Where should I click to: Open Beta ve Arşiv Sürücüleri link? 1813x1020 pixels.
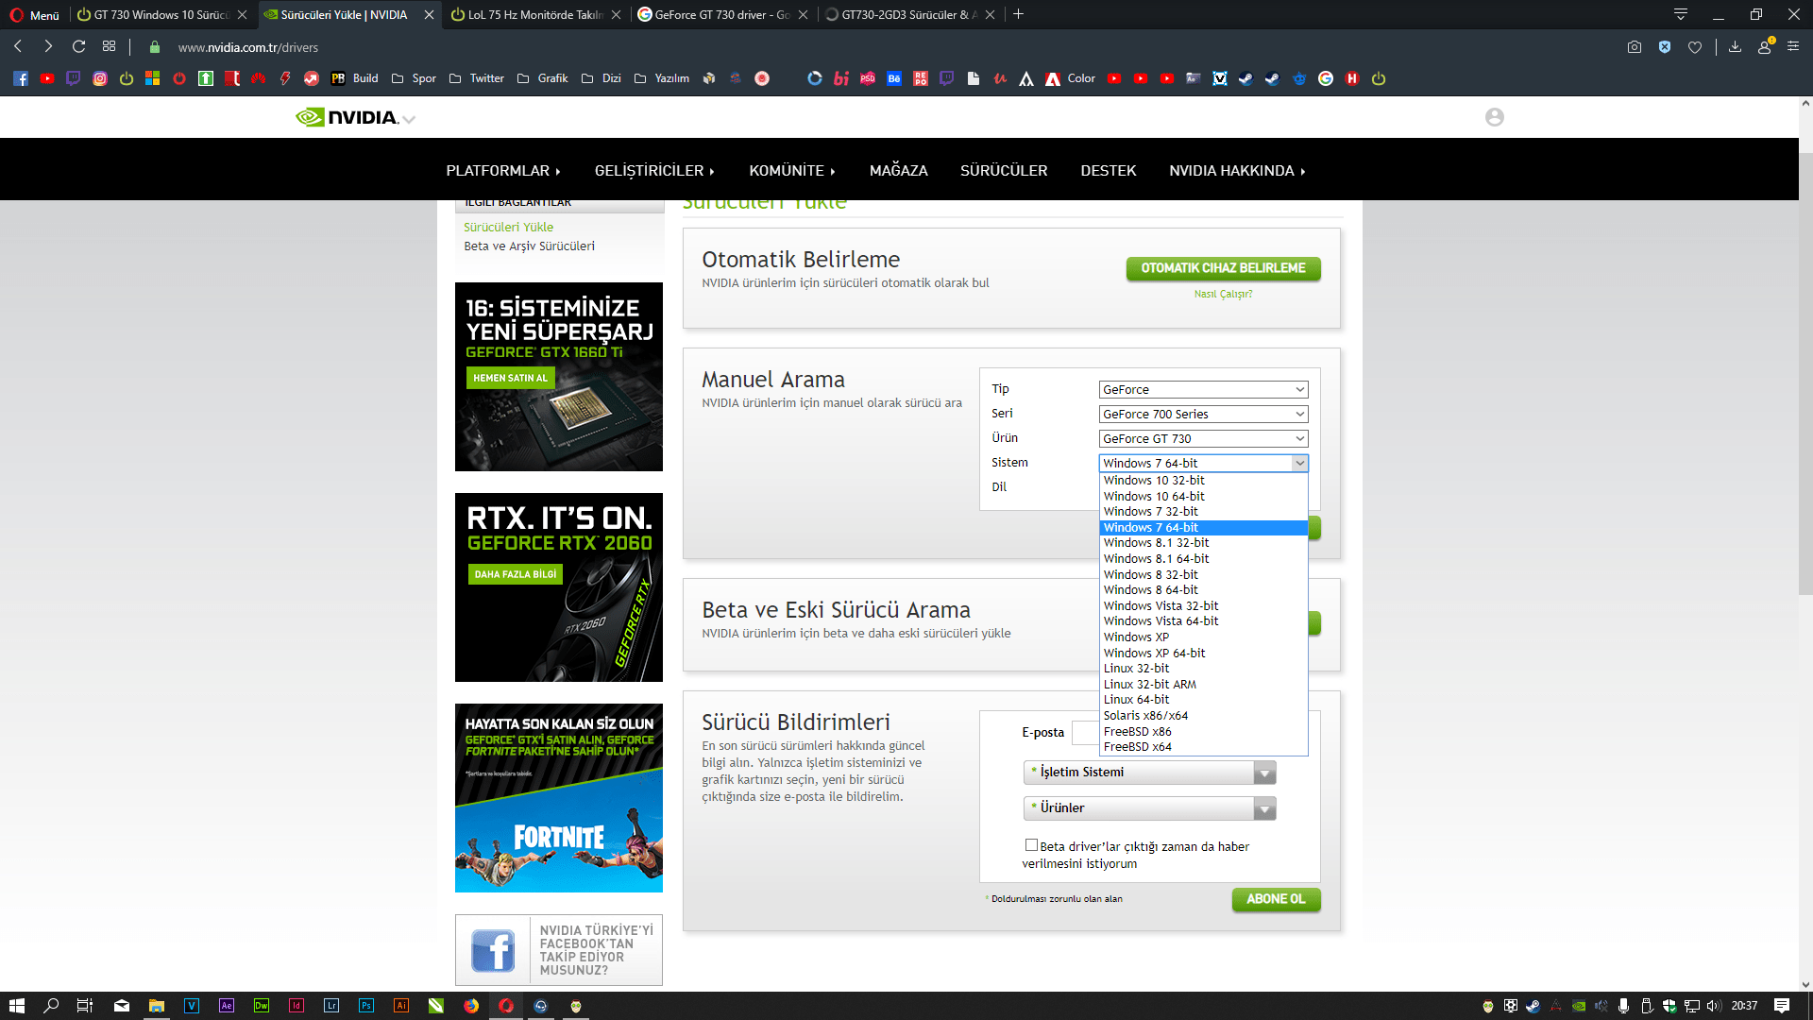coord(529,246)
